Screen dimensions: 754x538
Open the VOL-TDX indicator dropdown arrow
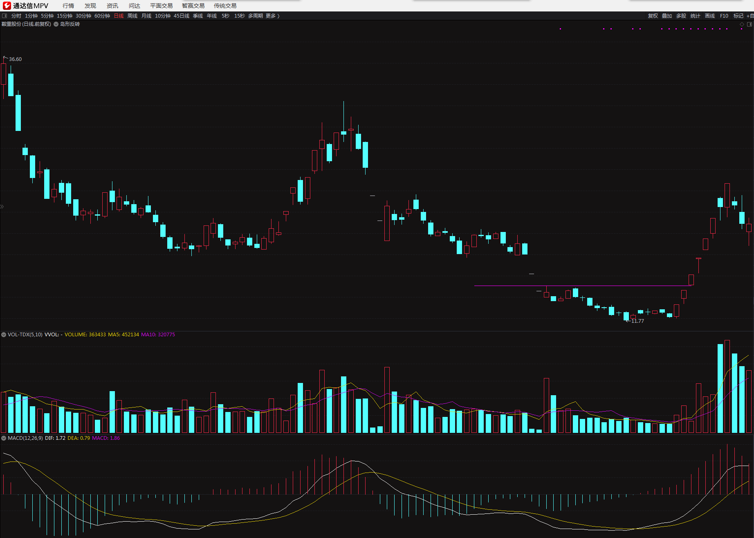click(4, 335)
